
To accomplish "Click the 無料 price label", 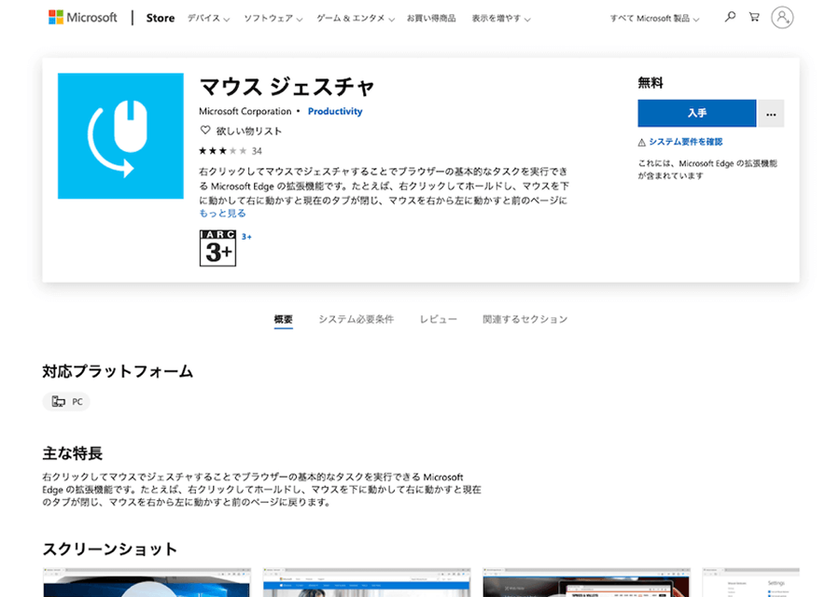I will tap(651, 83).
